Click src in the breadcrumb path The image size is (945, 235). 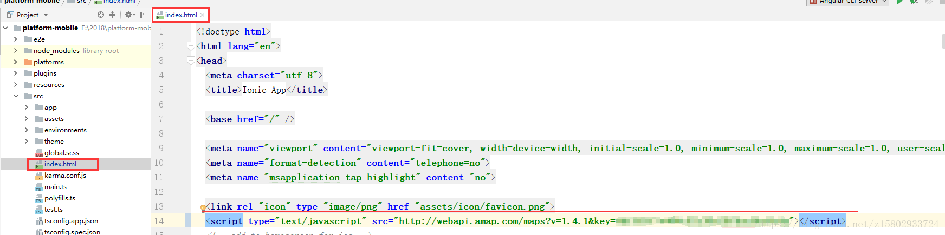[81, 2]
